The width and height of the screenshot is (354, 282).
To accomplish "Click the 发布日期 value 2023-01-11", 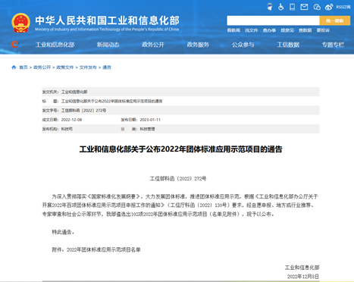I will [x=150, y=120].
